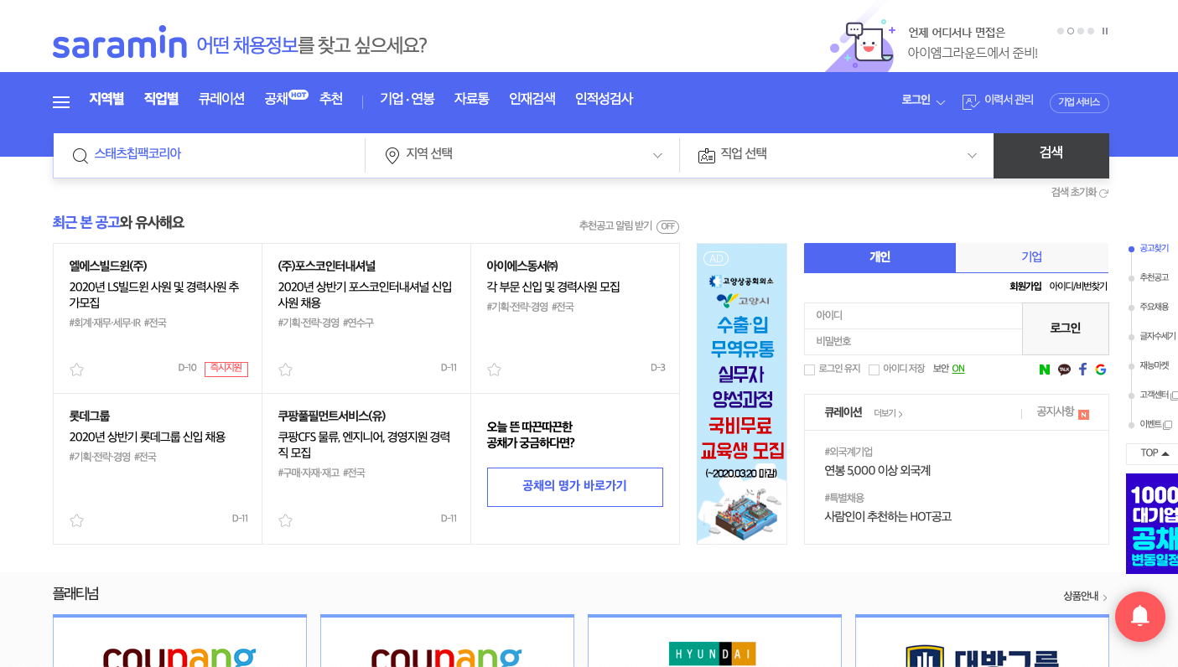Click the 즉시지원 badge
Screen dimensions: 1178x667
click(x=226, y=369)
